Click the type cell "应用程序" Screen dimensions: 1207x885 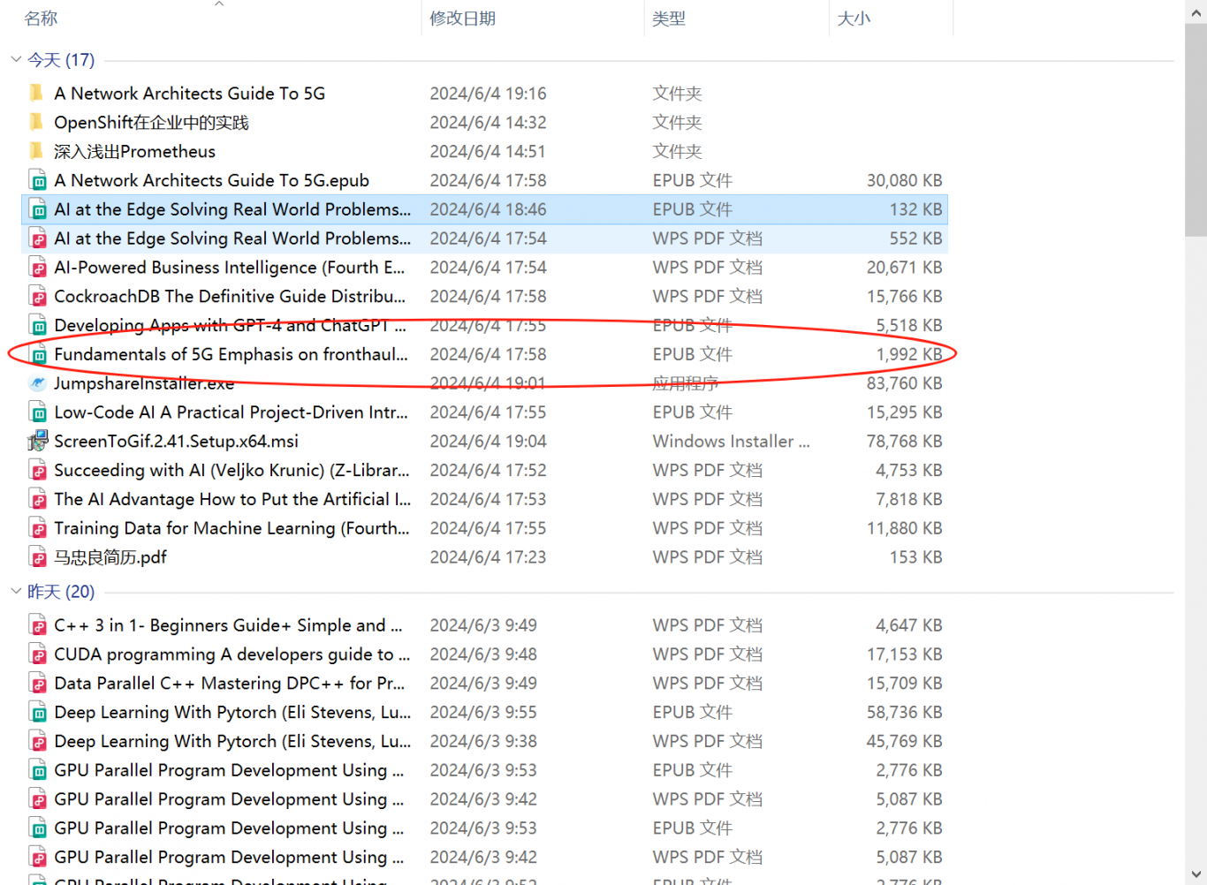[685, 383]
